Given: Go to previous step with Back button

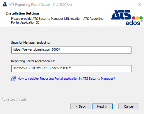Looking at the screenshot, I should [81, 106].
